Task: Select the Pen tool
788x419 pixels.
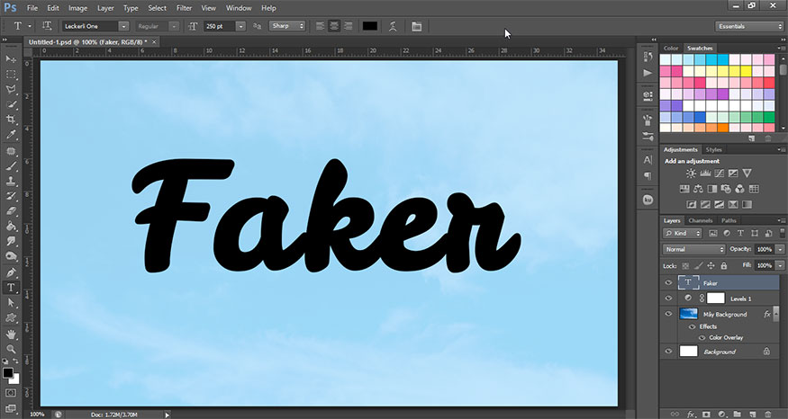Action: [x=11, y=272]
